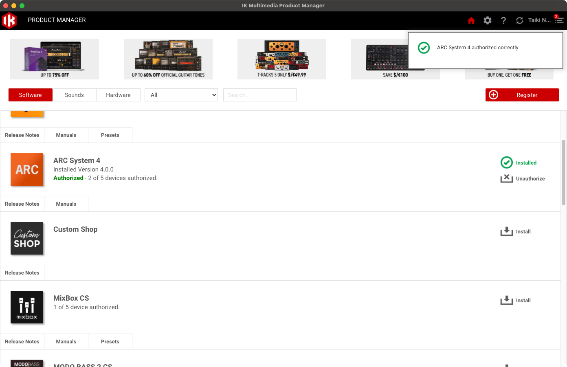
Task: Open Presets for MixBox CS
Action: pyautogui.click(x=110, y=341)
